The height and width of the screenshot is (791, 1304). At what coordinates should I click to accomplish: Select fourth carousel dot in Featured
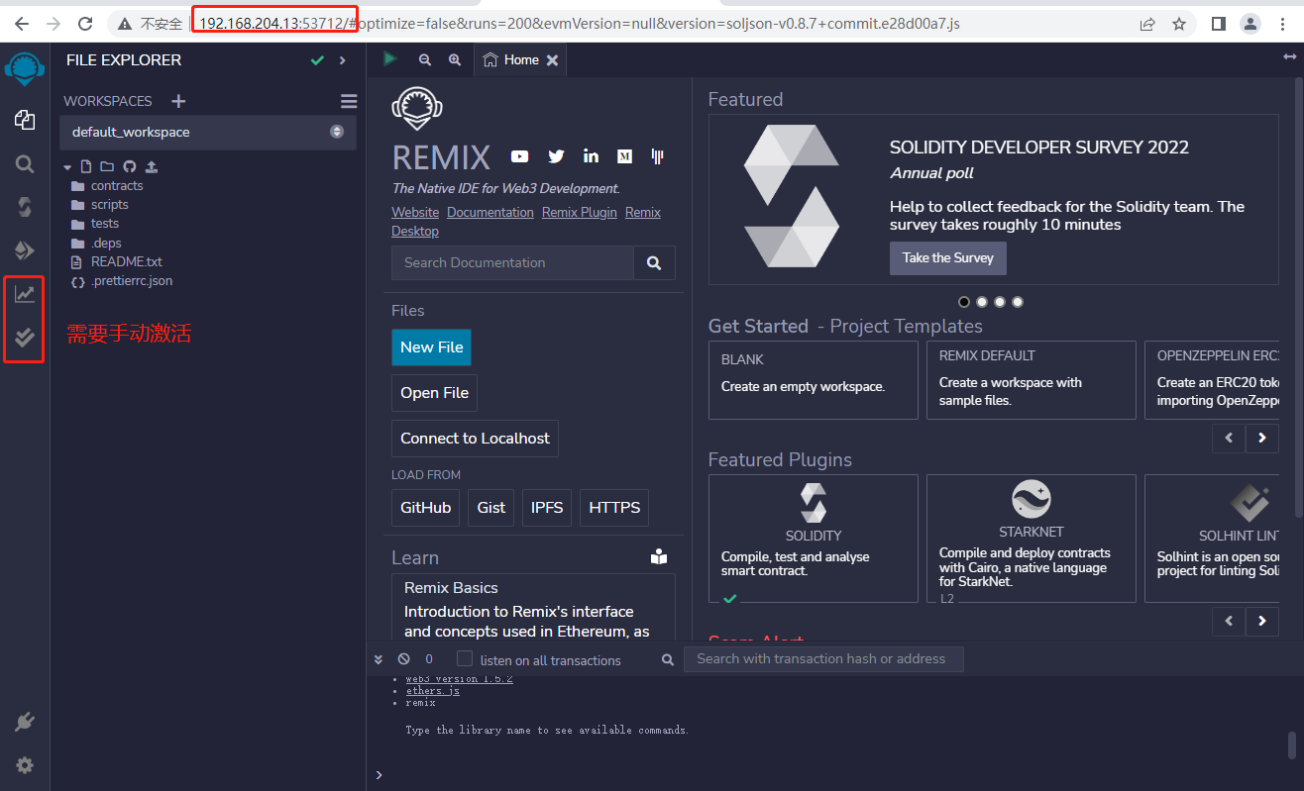[1018, 302]
